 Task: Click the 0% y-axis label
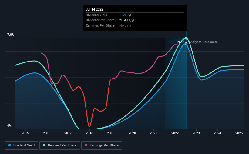click(9, 126)
